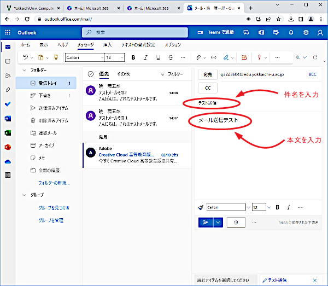
Task: Click the Undo icon in ribbon
Action: [x=26, y=57]
